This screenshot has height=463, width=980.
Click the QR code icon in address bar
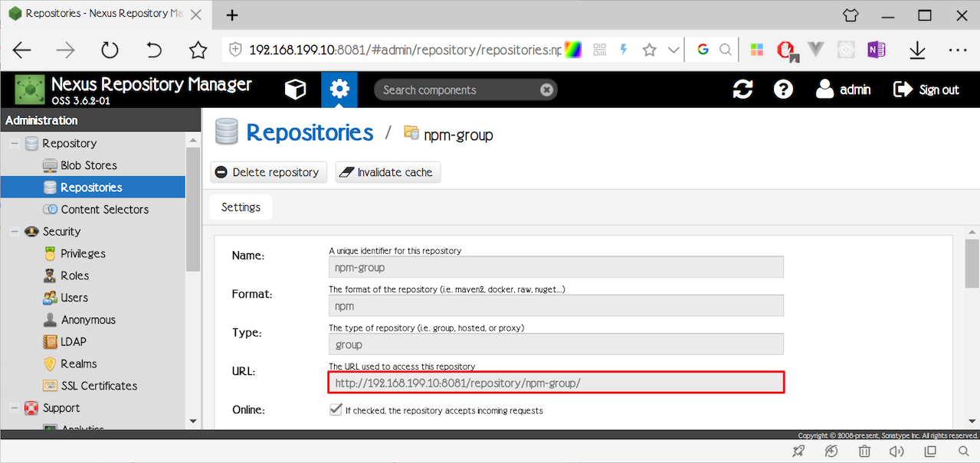point(599,50)
